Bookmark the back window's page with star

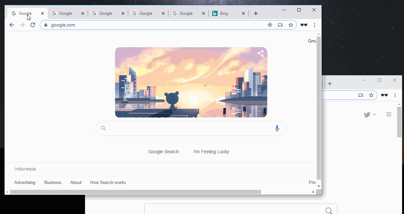(x=371, y=95)
